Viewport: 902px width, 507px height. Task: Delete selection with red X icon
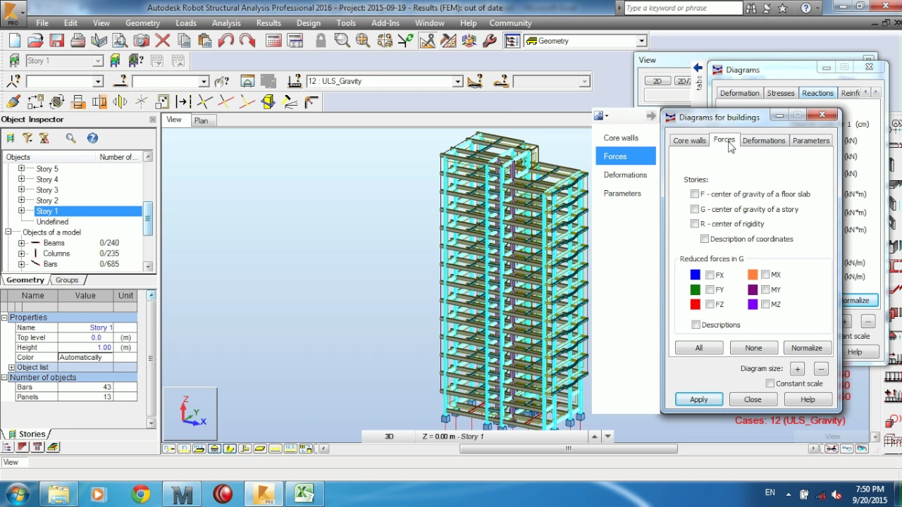162,41
